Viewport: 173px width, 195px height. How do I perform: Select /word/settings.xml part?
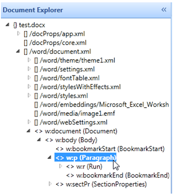pos(64,69)
